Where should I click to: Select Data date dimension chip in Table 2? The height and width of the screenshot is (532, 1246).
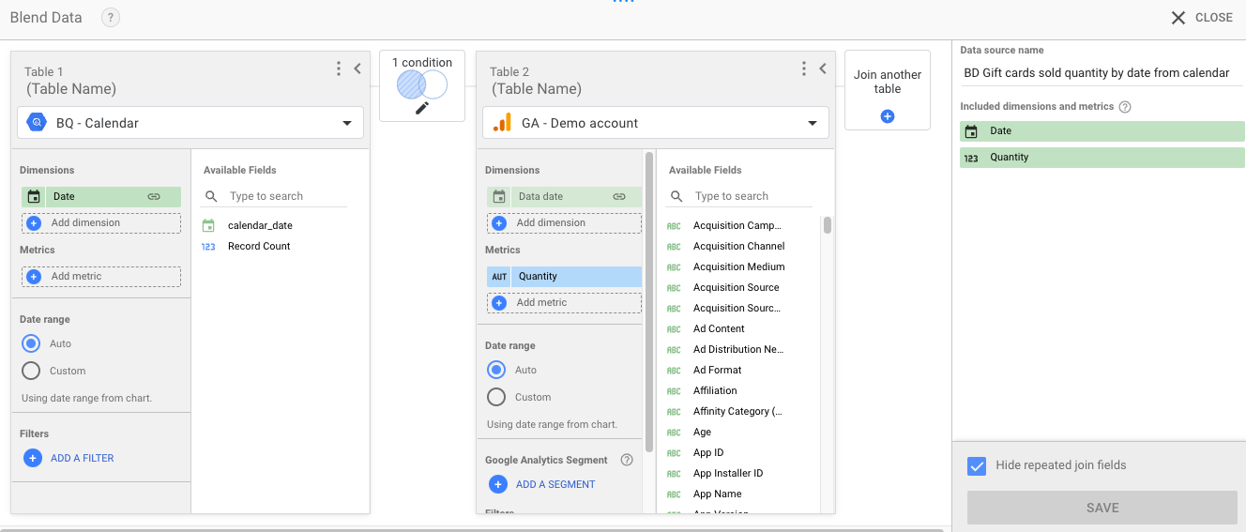coord(564,197)
